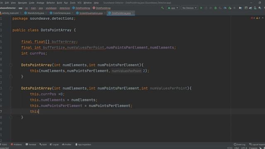Image resolution: width=265 pixels, height=149 pixels.
Task: Place cursor on the bufferArray field declaration
Action: 64,42
